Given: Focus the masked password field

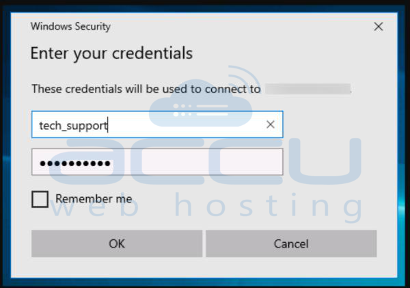Looking at the screenshot, I should 157,162.
